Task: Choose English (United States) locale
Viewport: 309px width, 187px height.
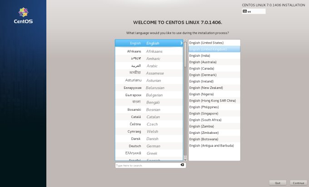Action: 214,43
